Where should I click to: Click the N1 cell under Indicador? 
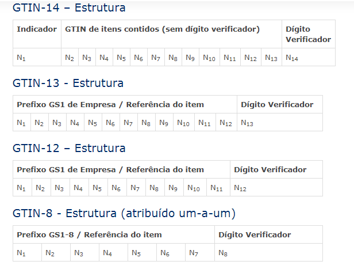pos(21,58)
